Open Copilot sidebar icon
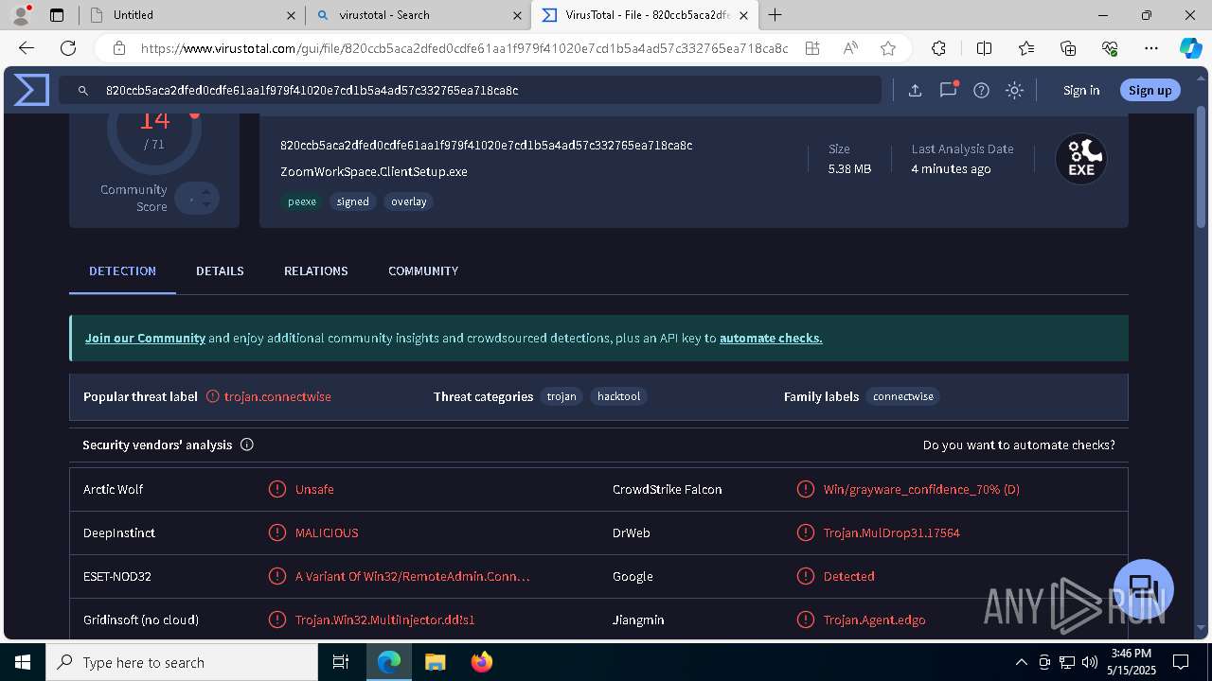 tap(1190, 48)
